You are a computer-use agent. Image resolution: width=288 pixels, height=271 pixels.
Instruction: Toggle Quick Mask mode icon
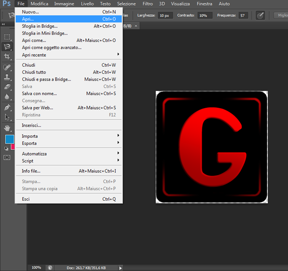(7, 157)
